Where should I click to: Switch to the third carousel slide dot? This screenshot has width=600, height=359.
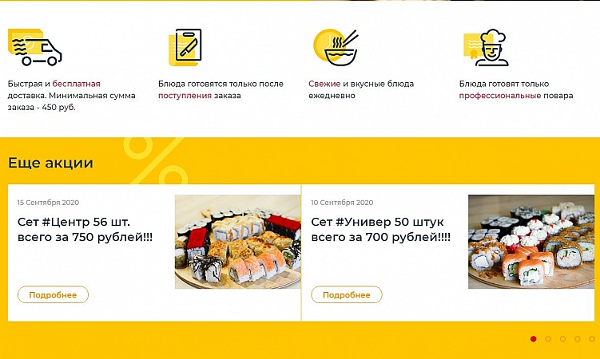[x=562, y=339]
